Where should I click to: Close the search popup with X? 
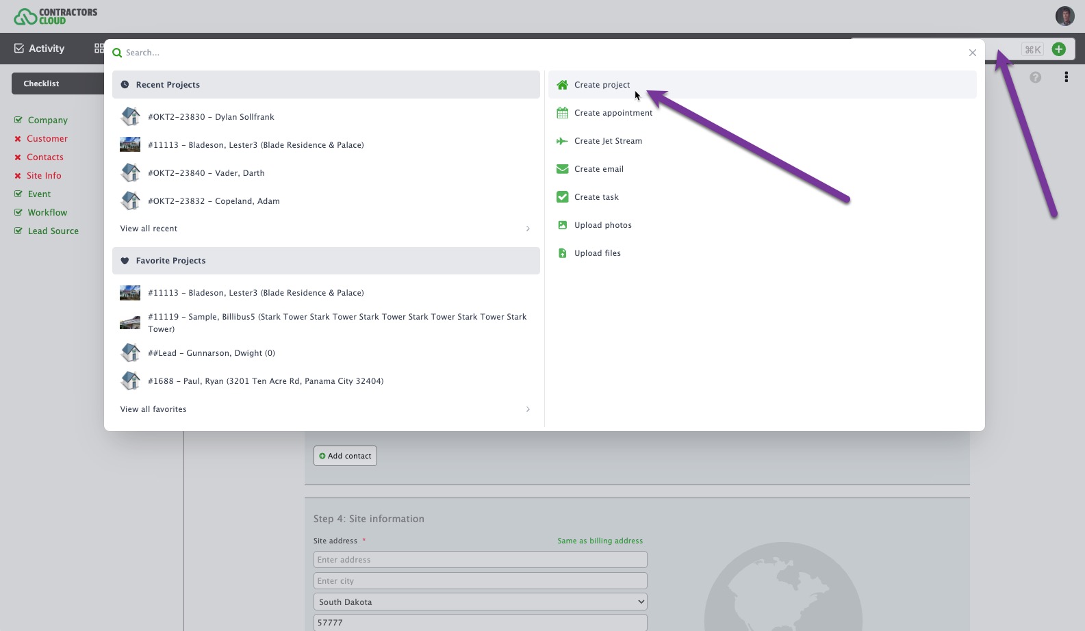[x=972, y=53]
